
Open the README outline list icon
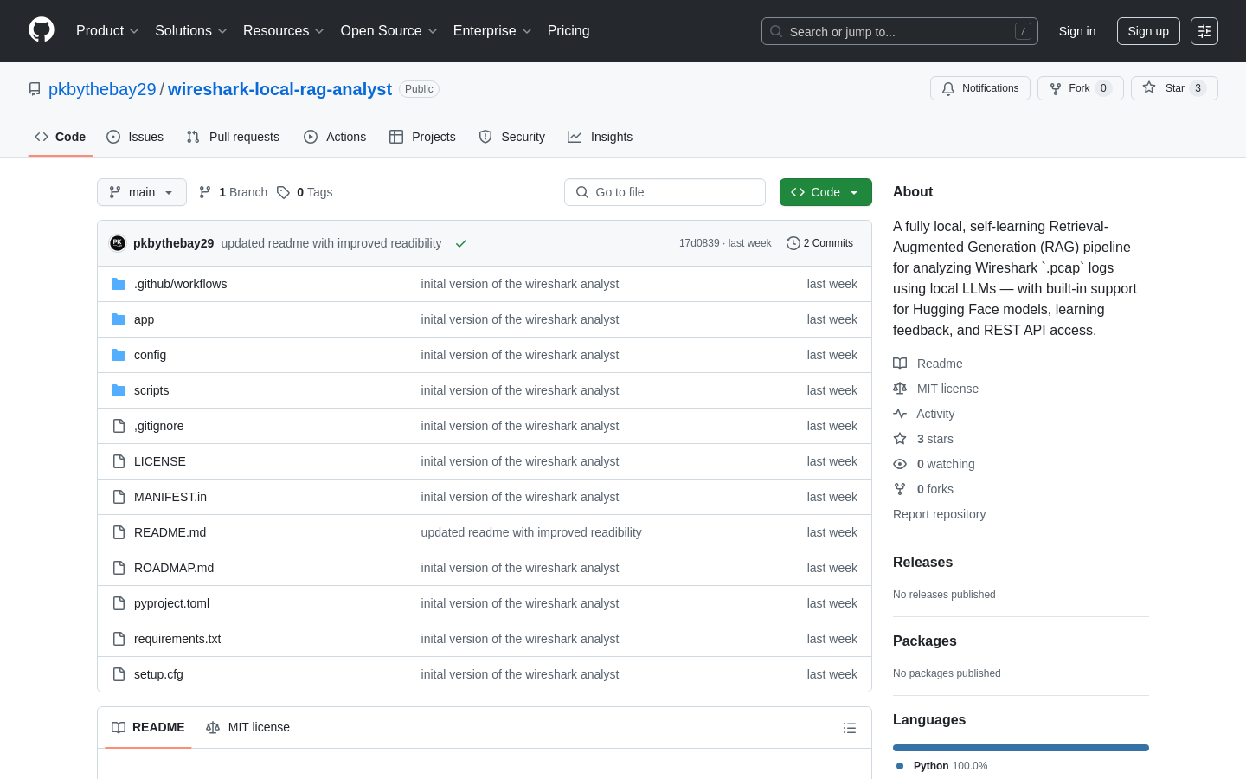click(850, 728)
